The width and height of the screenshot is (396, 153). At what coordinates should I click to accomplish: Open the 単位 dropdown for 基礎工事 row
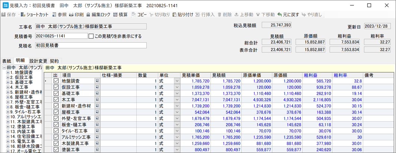177,94
